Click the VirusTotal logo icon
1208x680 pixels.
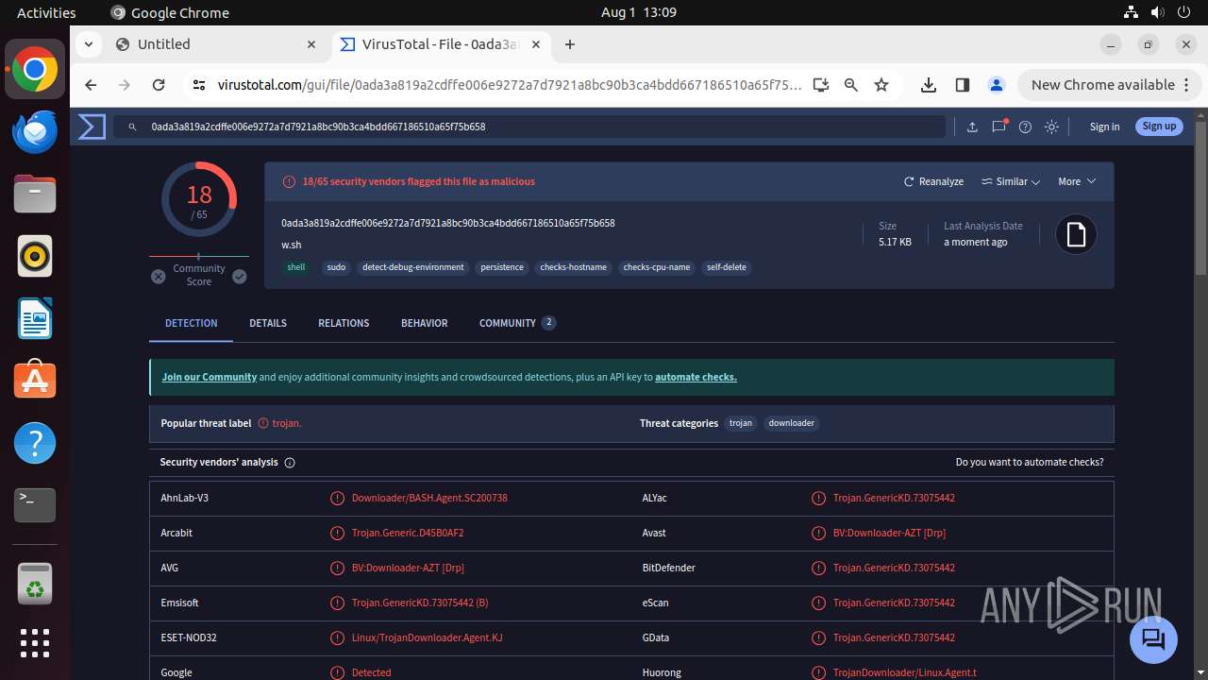(92, 127)
